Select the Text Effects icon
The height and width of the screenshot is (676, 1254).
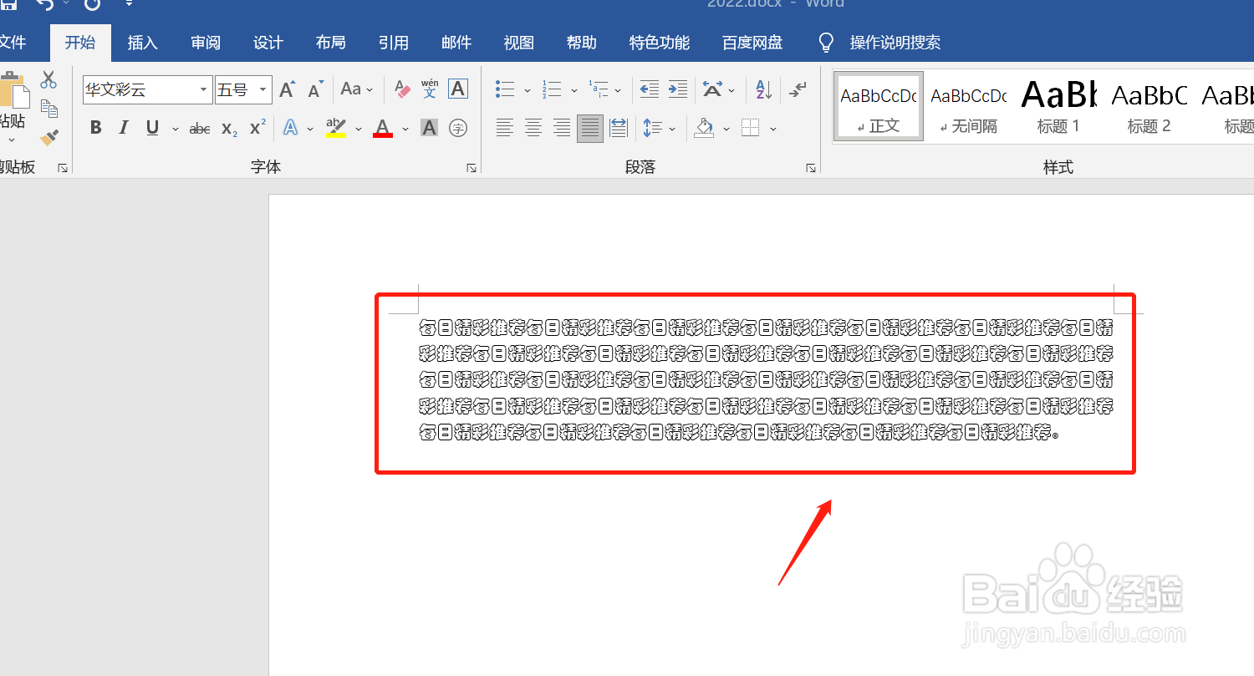coord(290,127)
